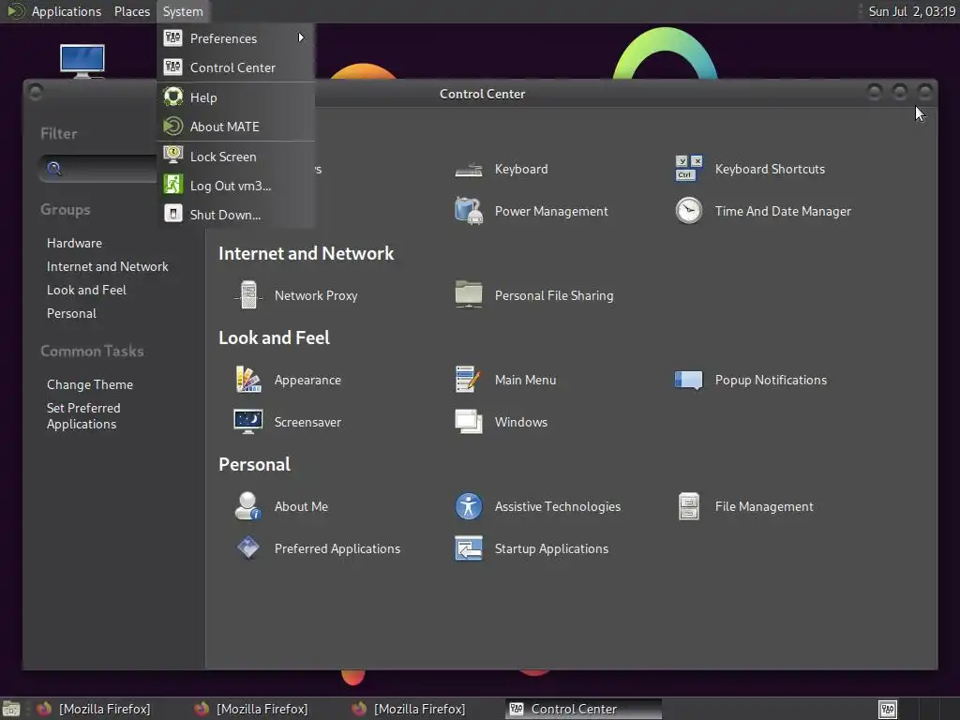Open Keyboard Shortcuts icon
This screenshot has height=720, width=960.
click(689, 169)
